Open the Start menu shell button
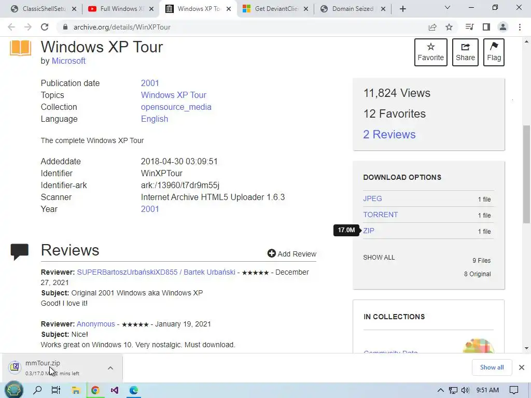Image resolution: width=531 pixels, height=398 pixels. coord(14,390)
